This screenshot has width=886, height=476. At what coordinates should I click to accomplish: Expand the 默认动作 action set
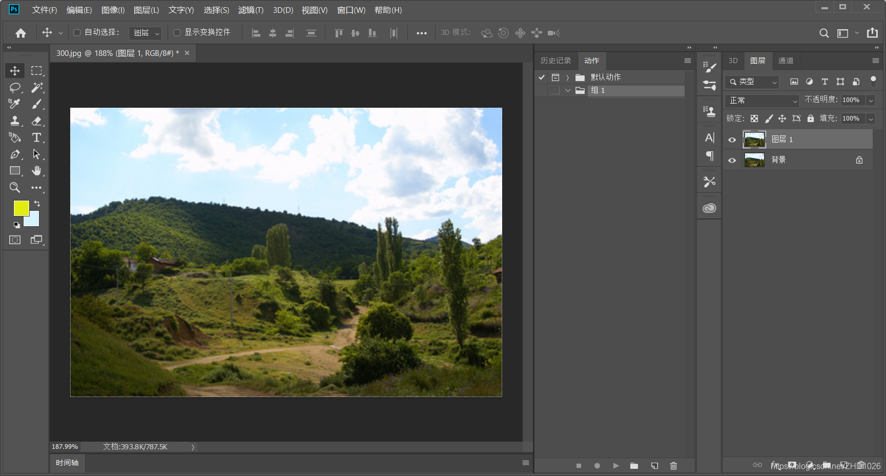(567, 77)
